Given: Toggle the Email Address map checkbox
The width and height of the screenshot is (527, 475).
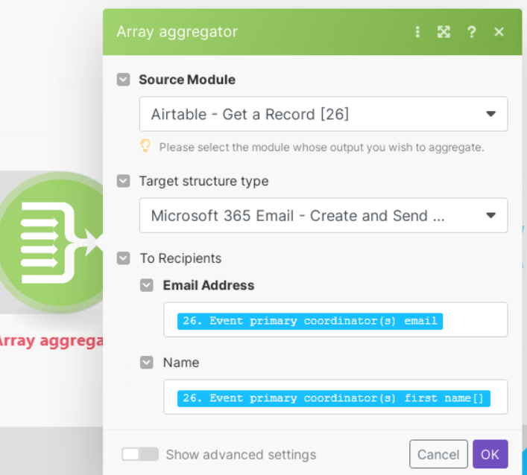Looking at the screenshot, I should tap(147, 285).
